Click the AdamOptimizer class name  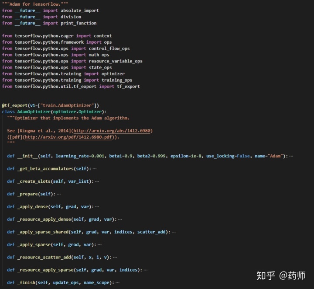click(x=34, y=112)
